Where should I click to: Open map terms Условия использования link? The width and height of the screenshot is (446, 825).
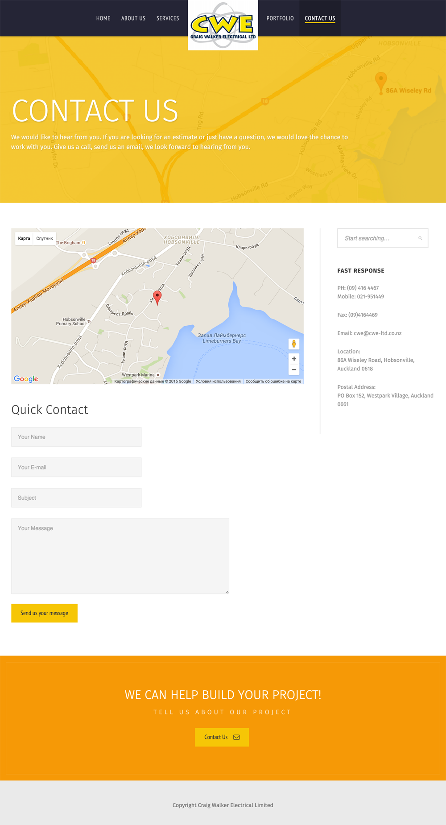point(218,381)
